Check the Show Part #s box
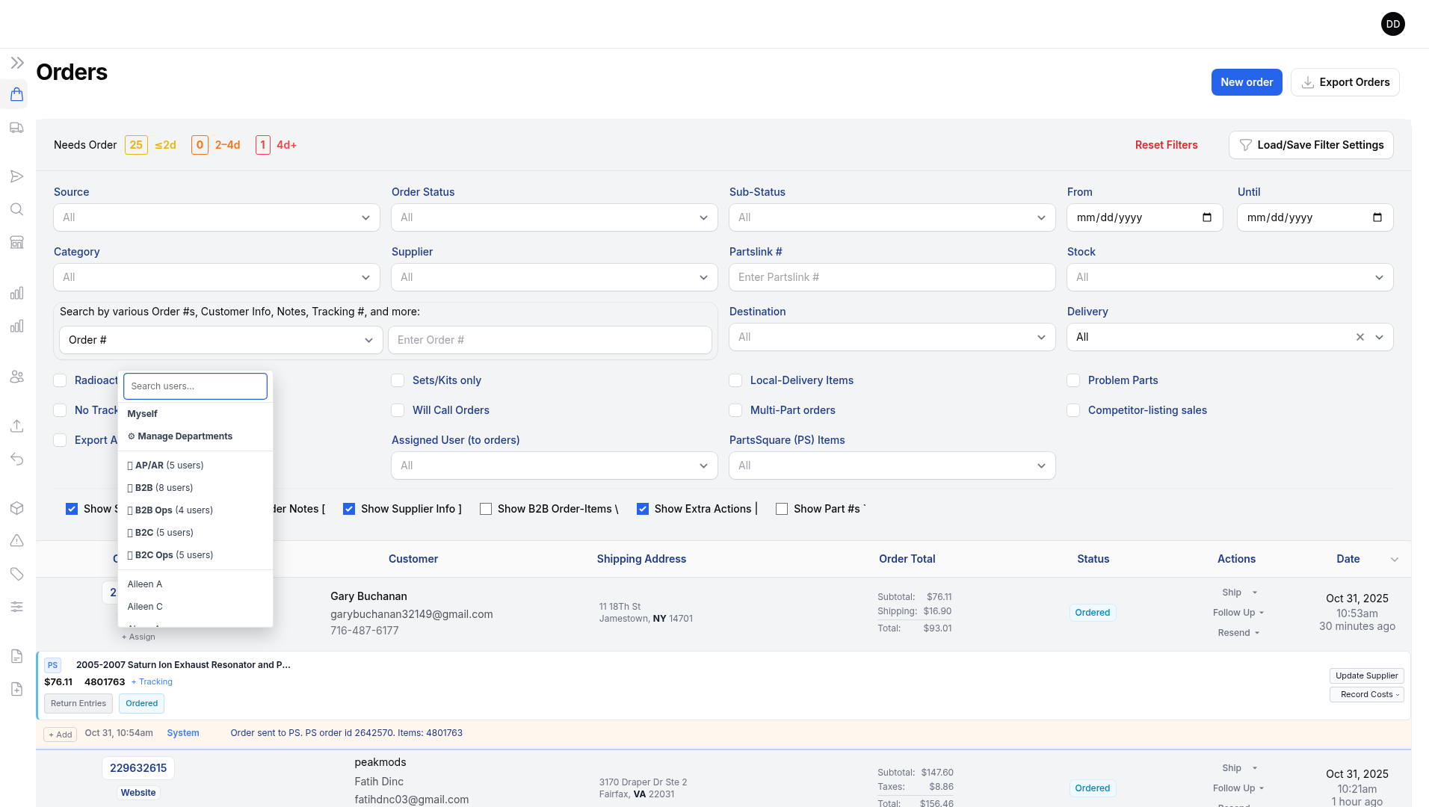The width and height of the screenshot is (1435, 807). click(x=782, y=509)
